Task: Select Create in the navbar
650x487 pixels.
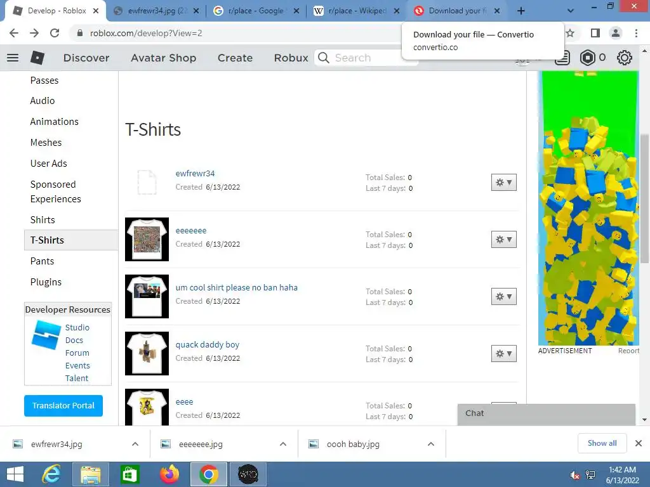Action: (x=235, y=58)
